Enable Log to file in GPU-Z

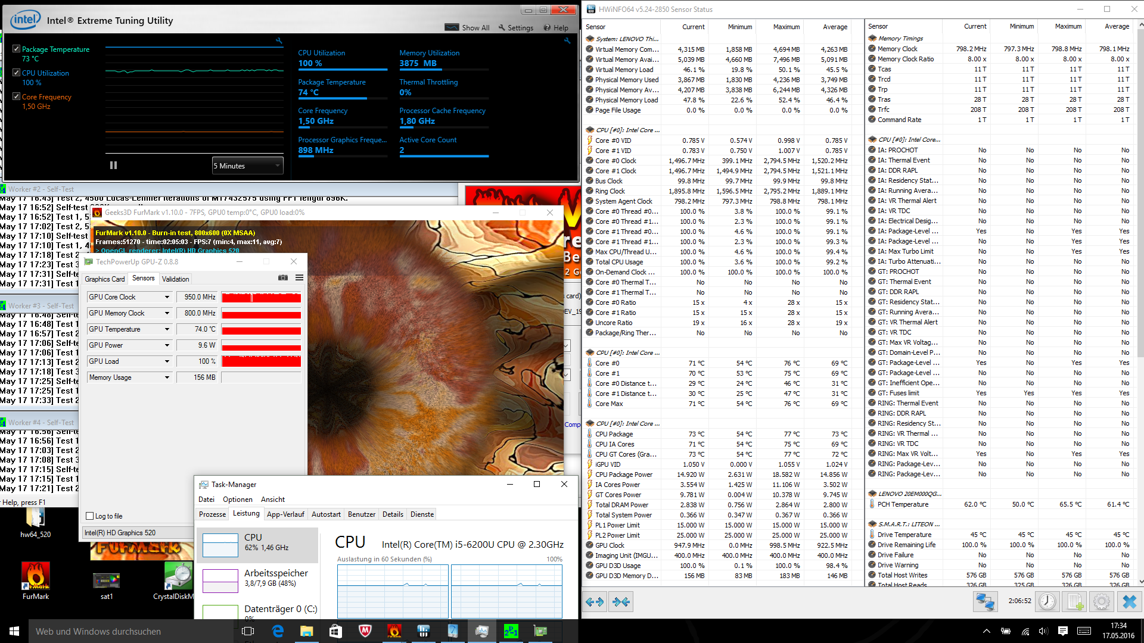(90, 516)
